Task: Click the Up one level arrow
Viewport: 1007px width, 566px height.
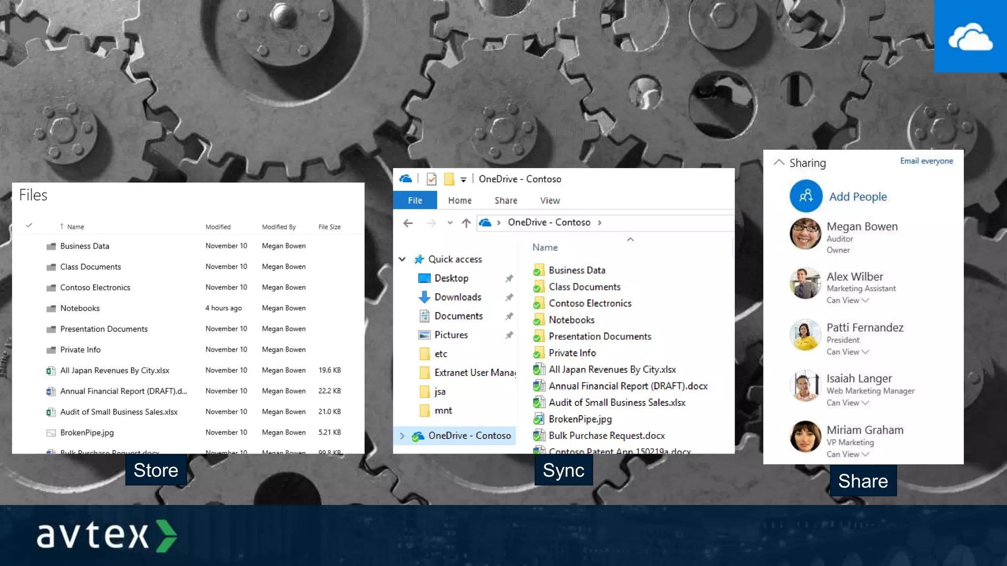Action: tap(466, 223)
